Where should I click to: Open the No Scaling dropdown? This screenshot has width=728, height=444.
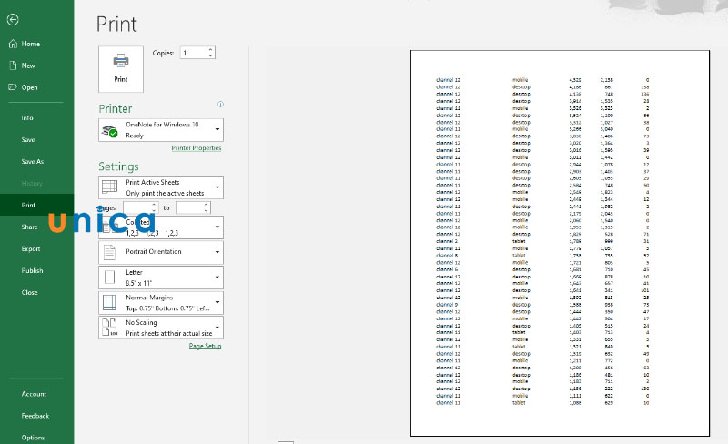point(217,327)
